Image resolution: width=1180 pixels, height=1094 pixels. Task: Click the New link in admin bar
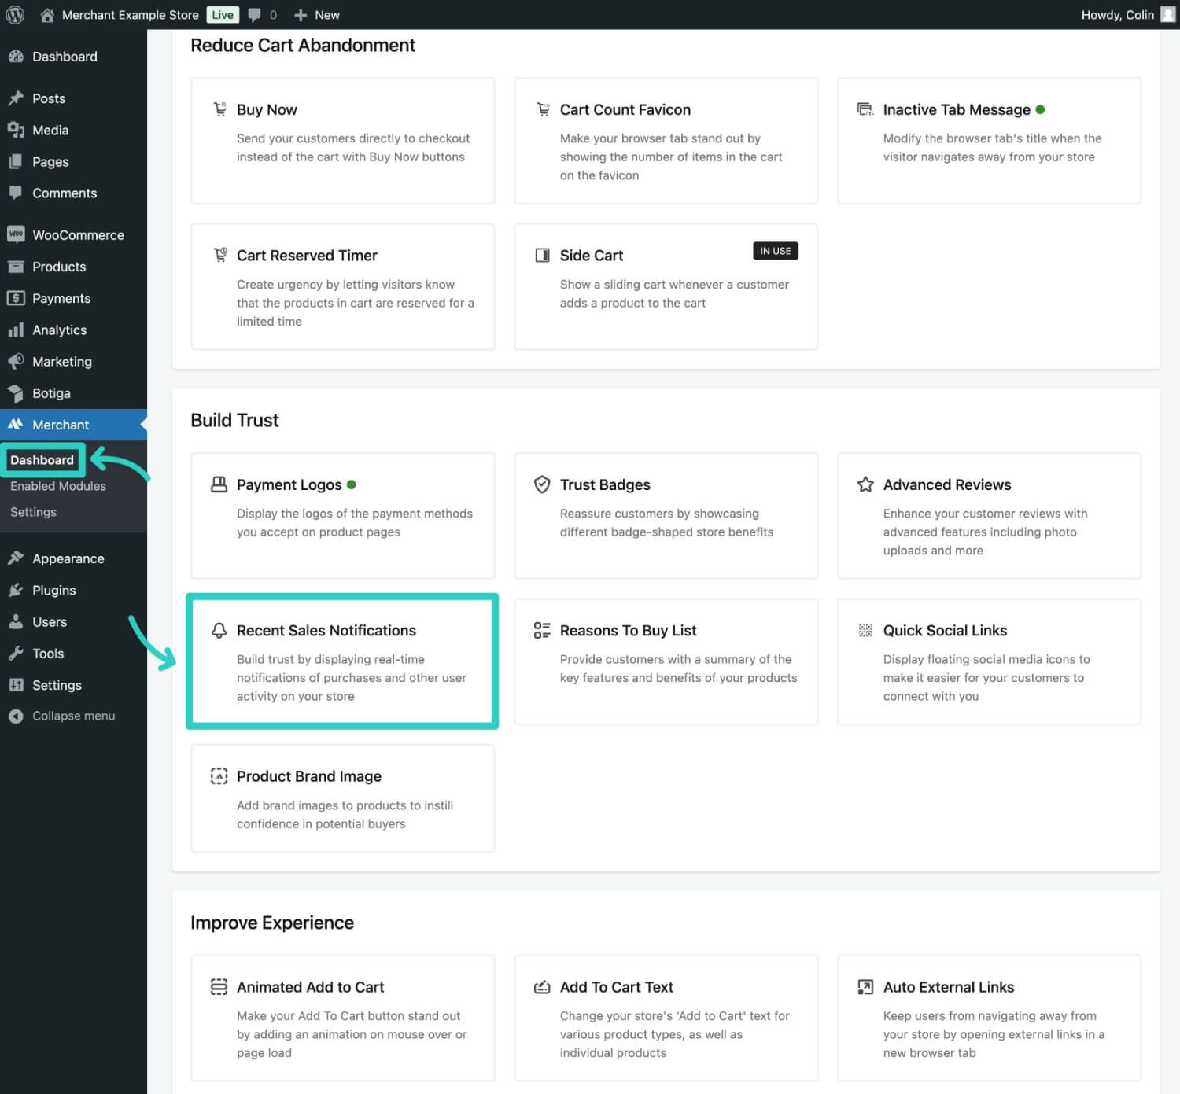[x=327, y=15]
